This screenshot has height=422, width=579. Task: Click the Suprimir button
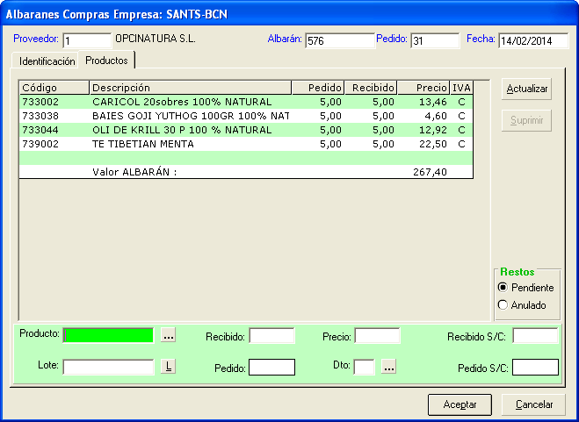[x=526, y=120]
